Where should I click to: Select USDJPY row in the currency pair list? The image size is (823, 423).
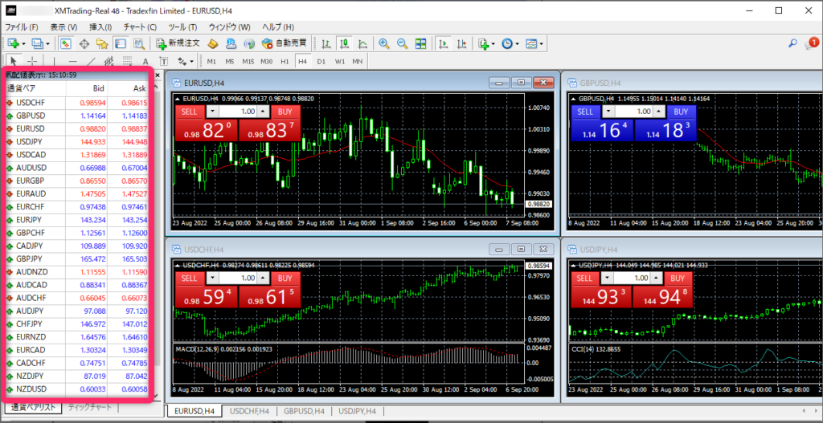(x=31, y=142)
